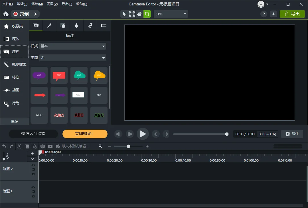Zoom in timeline with plus
This screenshot has height=208, width=308.
pyautogui.click(x=147, y=146)
